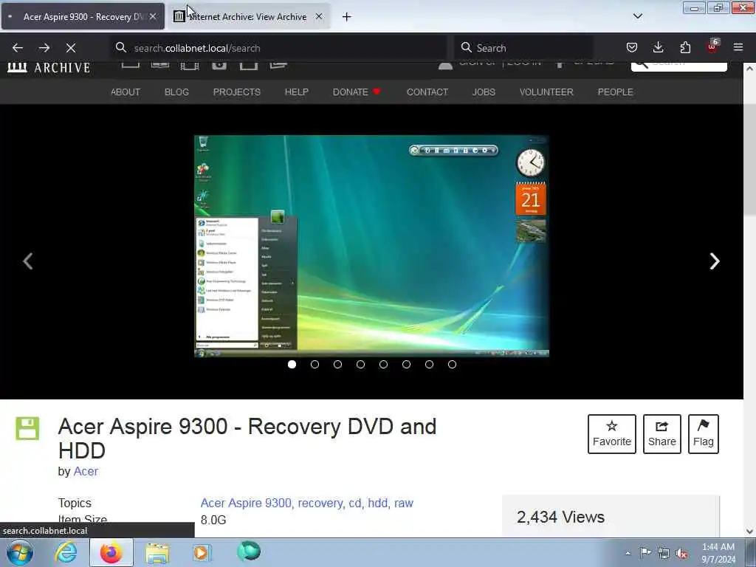
Task: Click the ARCHIVE logo in page header
Action: coord(49,67)
